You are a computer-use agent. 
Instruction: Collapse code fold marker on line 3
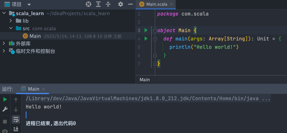pyautogui.click(x=155, y=31)
